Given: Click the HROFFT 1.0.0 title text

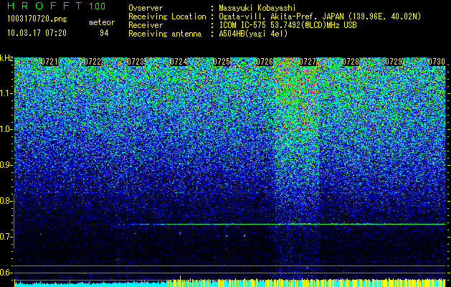Looking at the screenshot, I should (x=57, y=6).
